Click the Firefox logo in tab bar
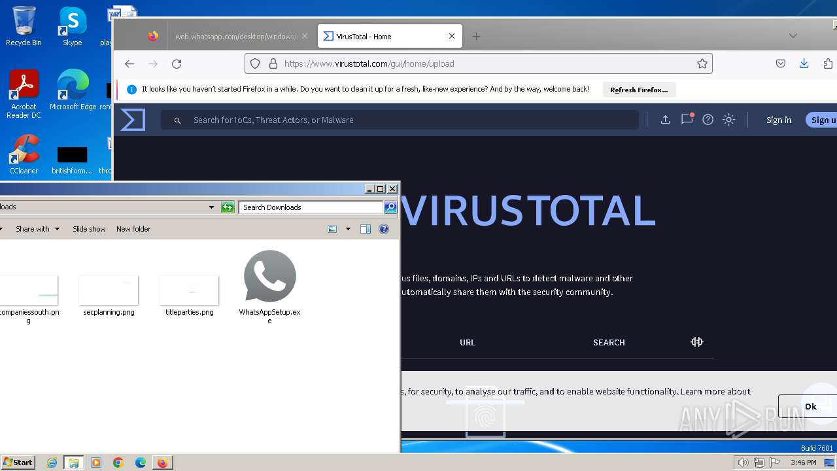This screenshot has width=837, height=471. [153, 36]
